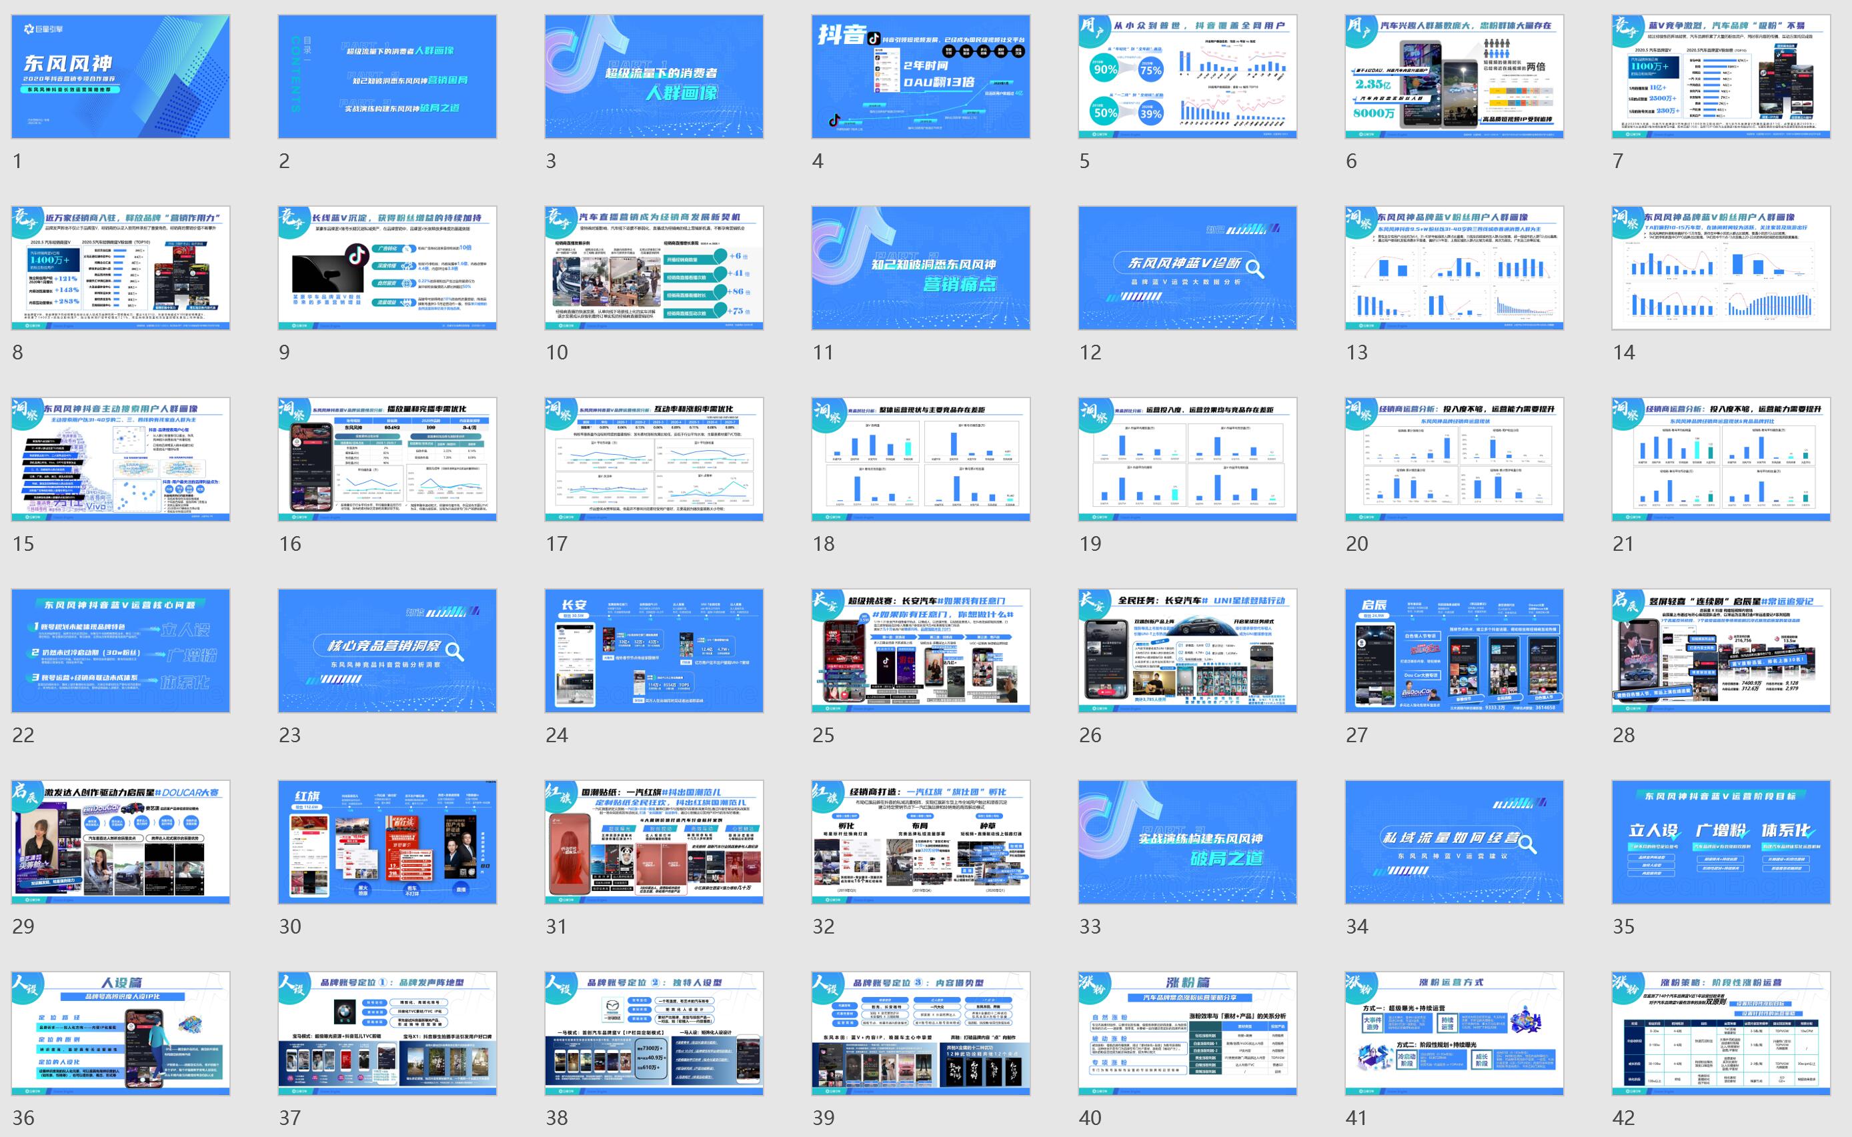Select slide 41 涨粉运营方式
This screenshot has width=1852, height=1137.
1455,1033
